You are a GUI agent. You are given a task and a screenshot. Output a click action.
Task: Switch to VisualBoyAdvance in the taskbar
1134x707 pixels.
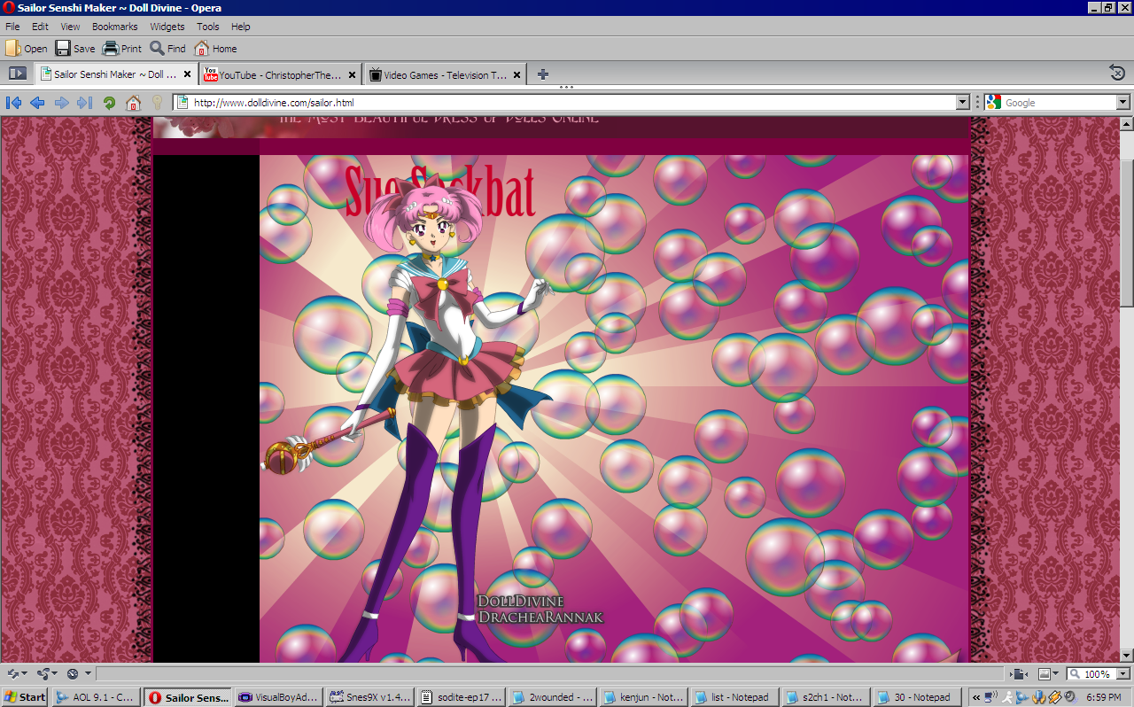(x=277, y=697)
